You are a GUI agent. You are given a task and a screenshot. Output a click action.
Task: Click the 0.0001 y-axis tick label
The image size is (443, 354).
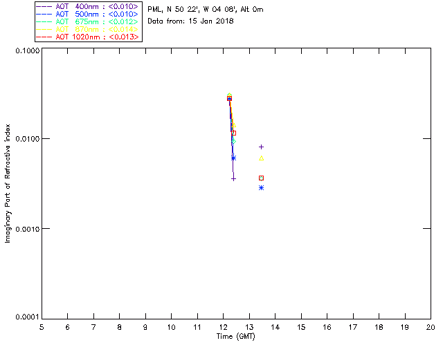pos(28,317)
